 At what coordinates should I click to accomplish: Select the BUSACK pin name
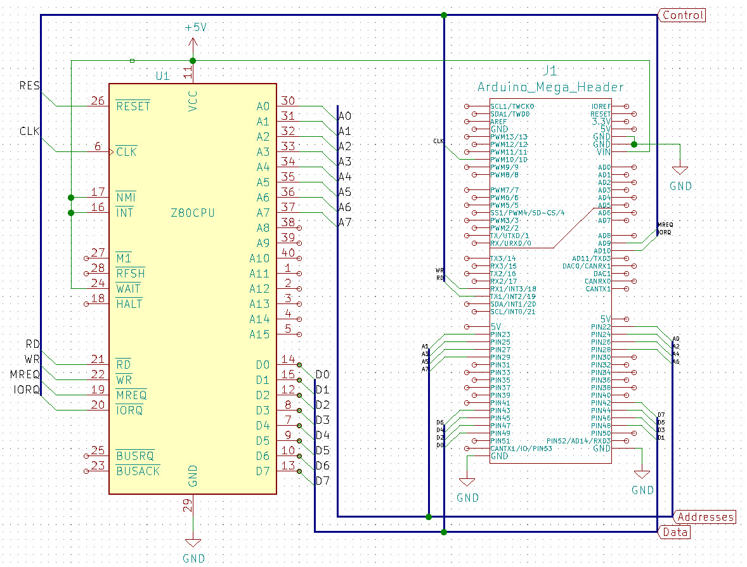pyautogui.click(x=138, y=471)
